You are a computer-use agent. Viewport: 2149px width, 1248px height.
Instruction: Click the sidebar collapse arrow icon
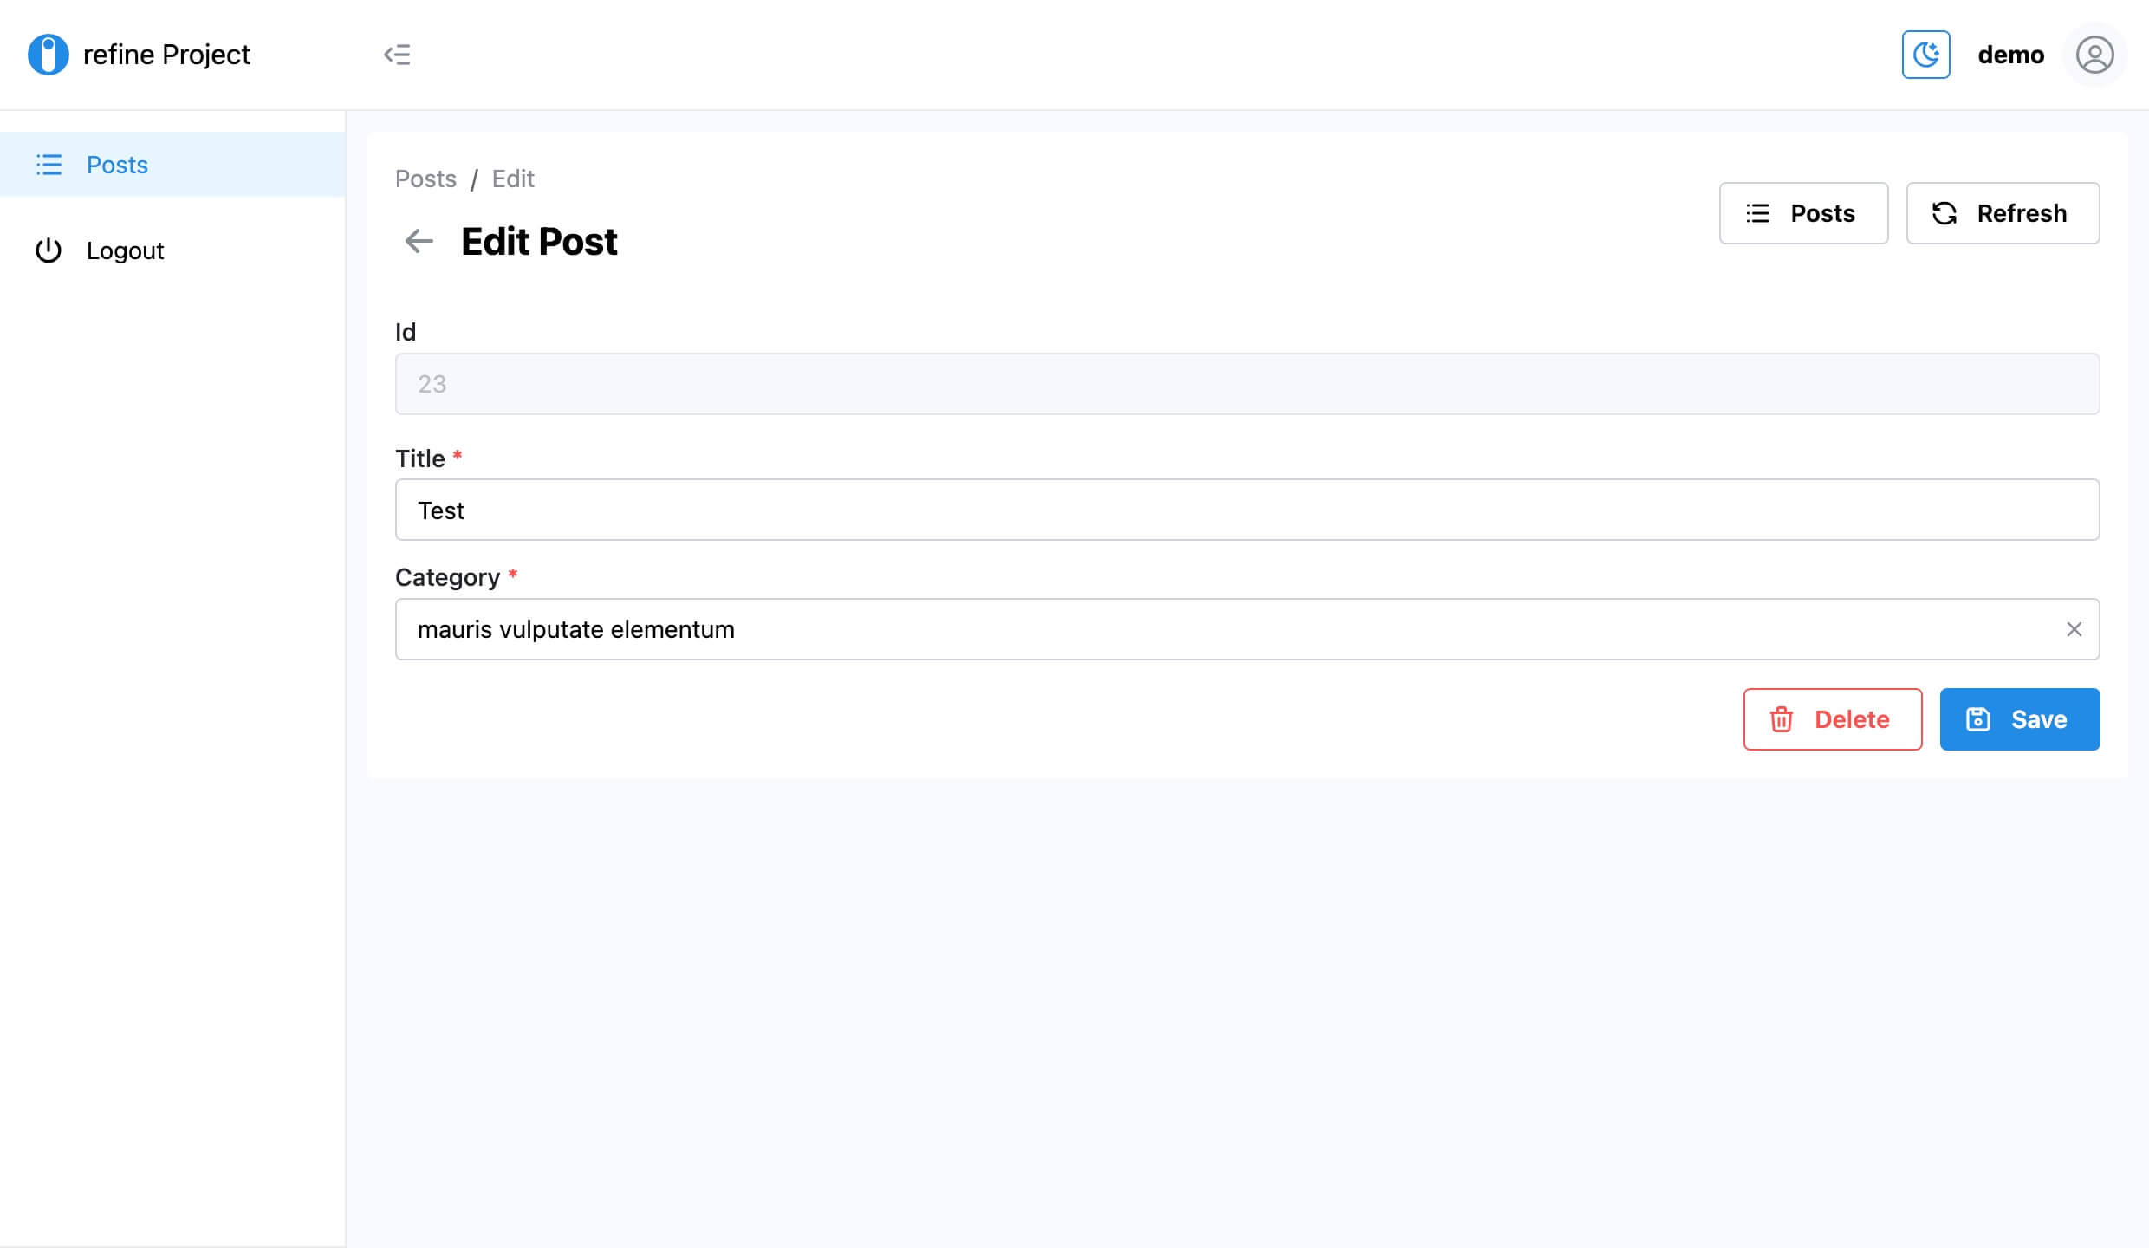click(x=395, y=54)
